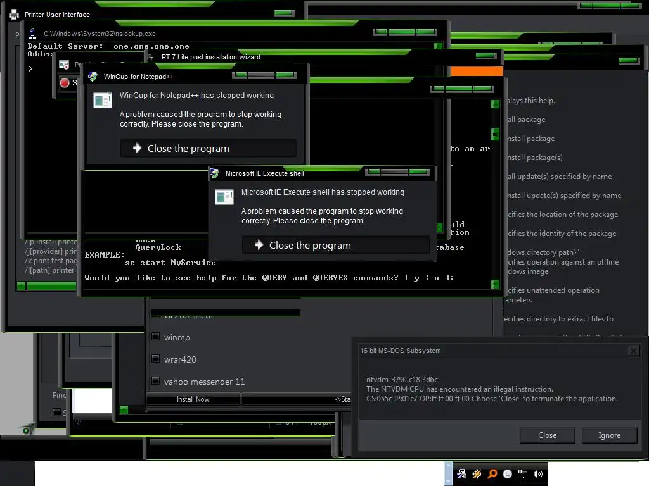Click the Printer User Interface horizontal scrollbar thumb
This screenshot has width=649, height=486.
tap(51, 285)
